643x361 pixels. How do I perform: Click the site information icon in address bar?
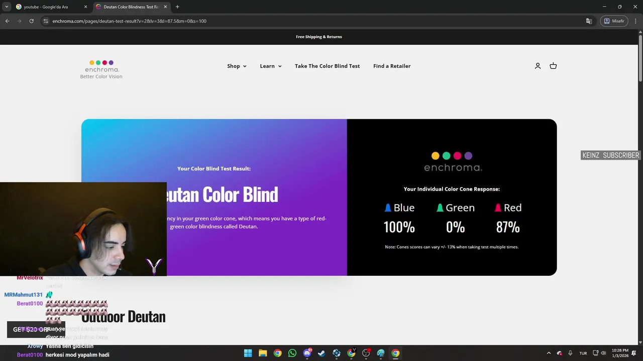pyautogui.click(x=45, y=21)
